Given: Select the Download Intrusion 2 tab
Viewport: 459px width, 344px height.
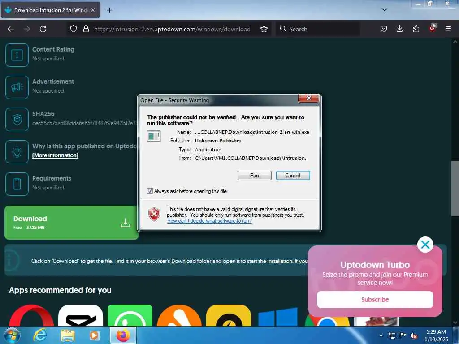Looking at the screenshot, I should point(50,10).
